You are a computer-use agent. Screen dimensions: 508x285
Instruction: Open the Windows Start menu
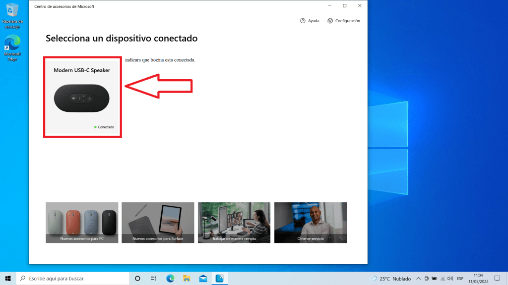tap(8, 278)
